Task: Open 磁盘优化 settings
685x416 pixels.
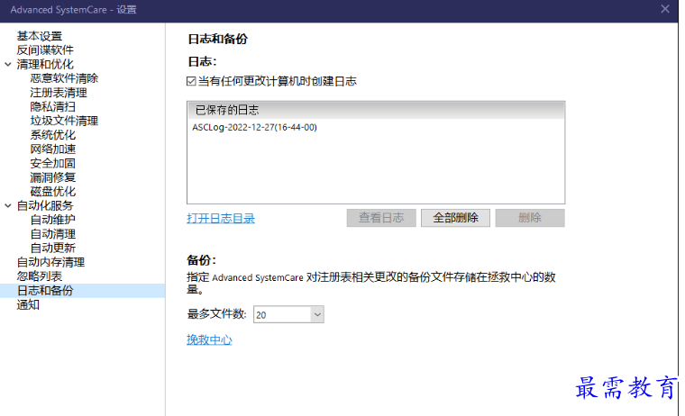Action: [x=53, y=191]
